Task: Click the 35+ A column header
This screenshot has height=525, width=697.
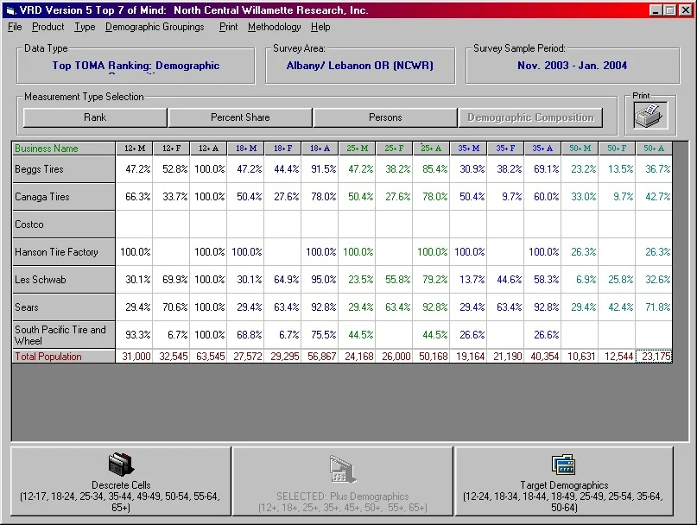Action: coord(542,149)
